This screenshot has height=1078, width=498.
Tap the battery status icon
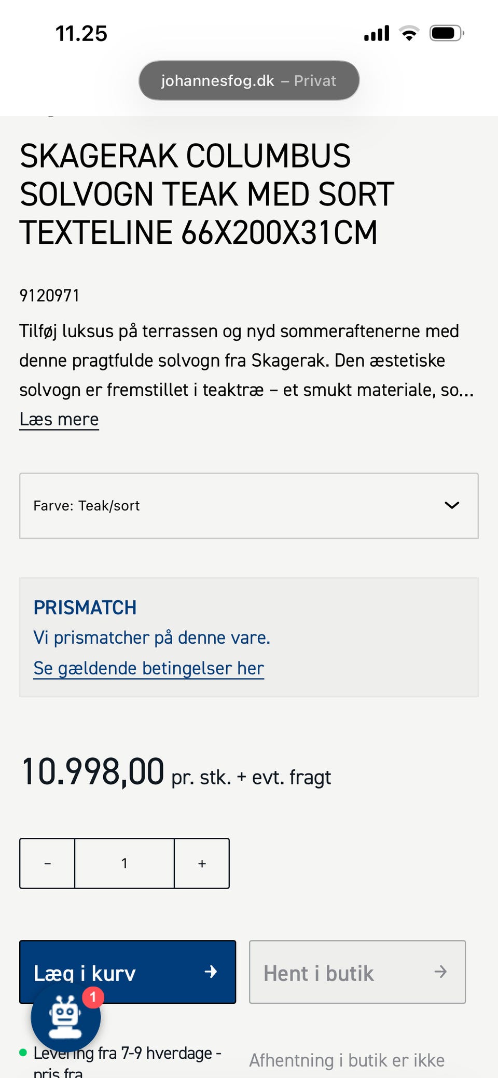[446, 34]
